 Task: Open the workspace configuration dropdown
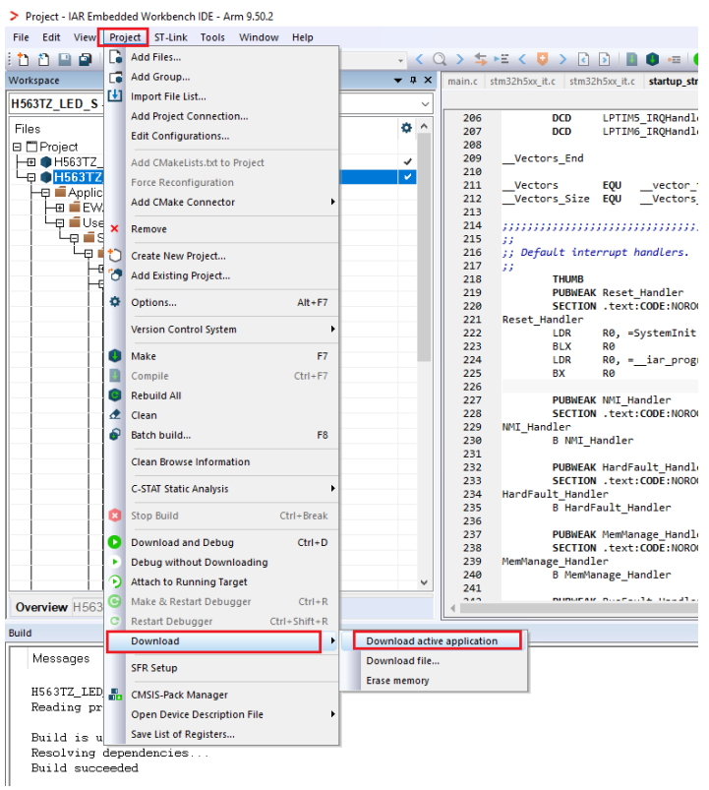pos(426,104)
